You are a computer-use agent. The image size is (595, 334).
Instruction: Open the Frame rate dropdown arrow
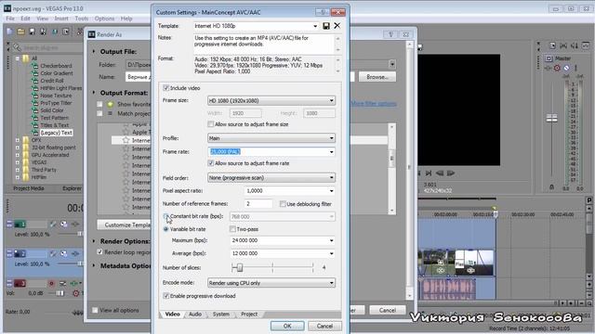pyautogui.click(x=331, y=152)
